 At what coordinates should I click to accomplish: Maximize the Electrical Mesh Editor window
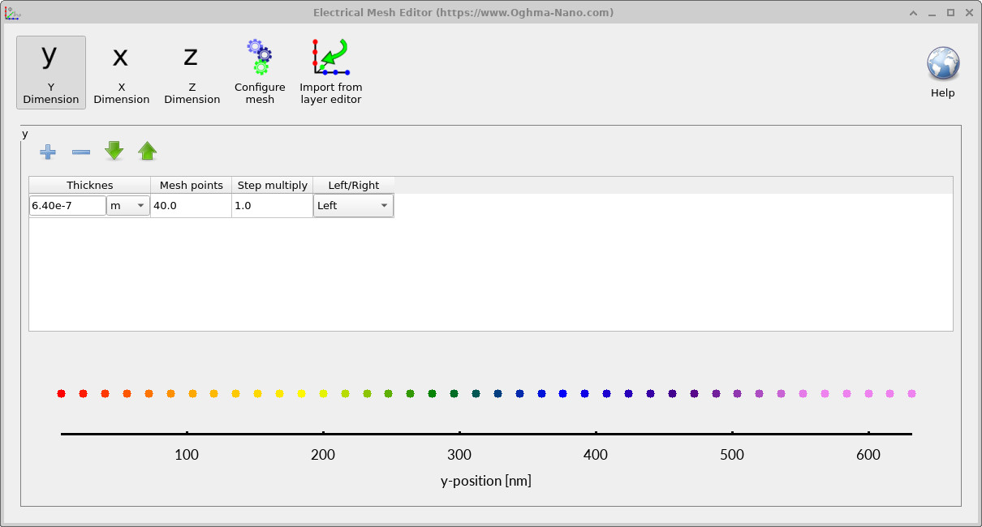(950, 12)
